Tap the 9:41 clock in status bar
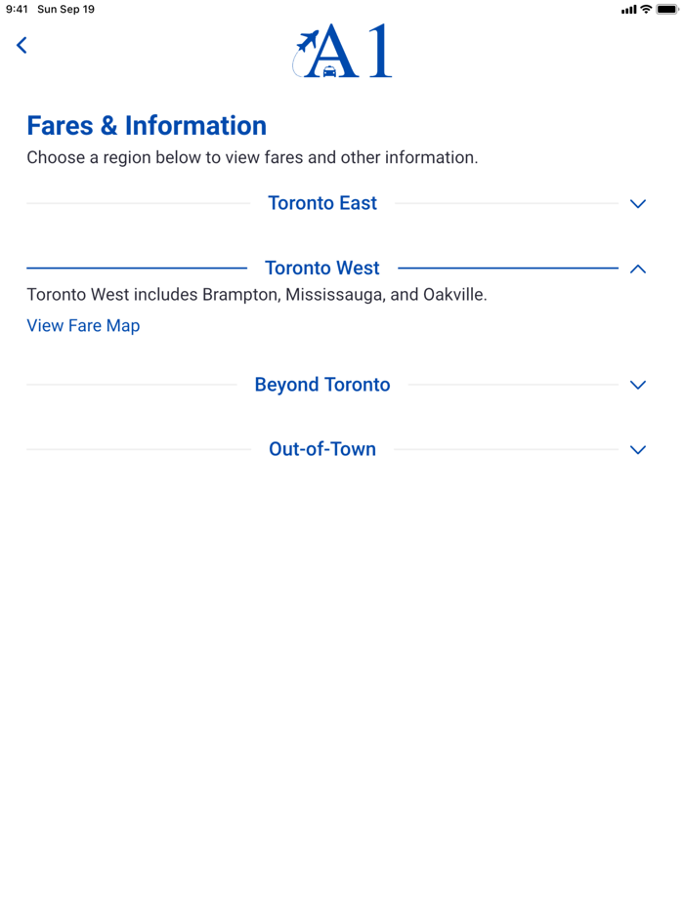The width and height of the screenshot is (684, 912). 17,9
